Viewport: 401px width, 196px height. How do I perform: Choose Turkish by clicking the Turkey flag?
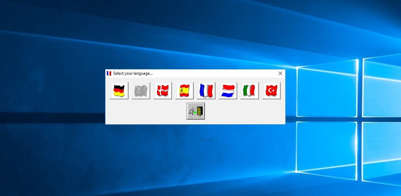pyautogui.click(x=271, y=90)
